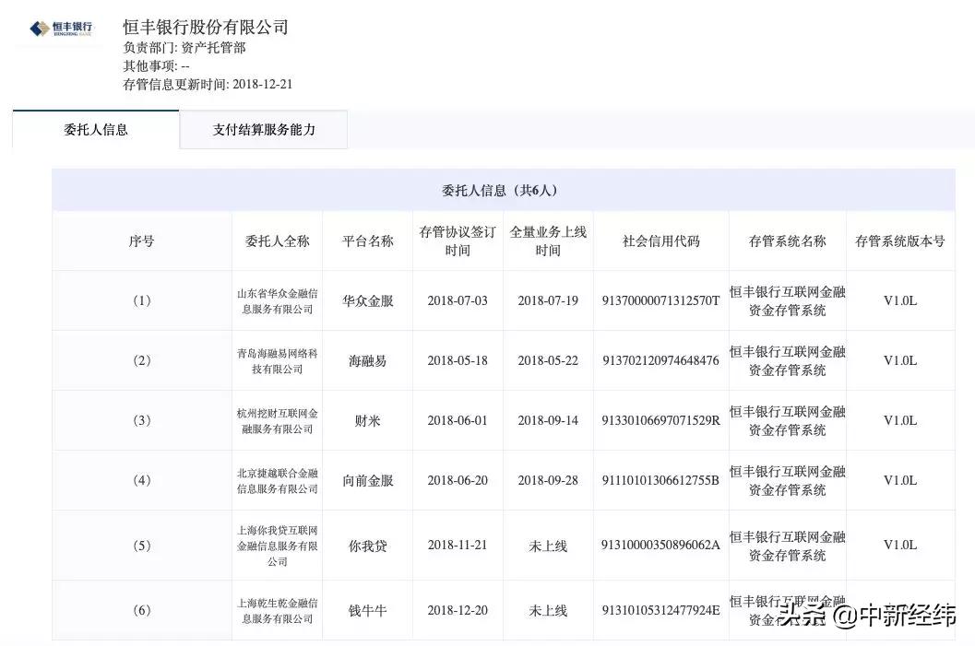975x646 pixels.
Task: Select the credit code in 你我贷 row
Action: (661, 545)
